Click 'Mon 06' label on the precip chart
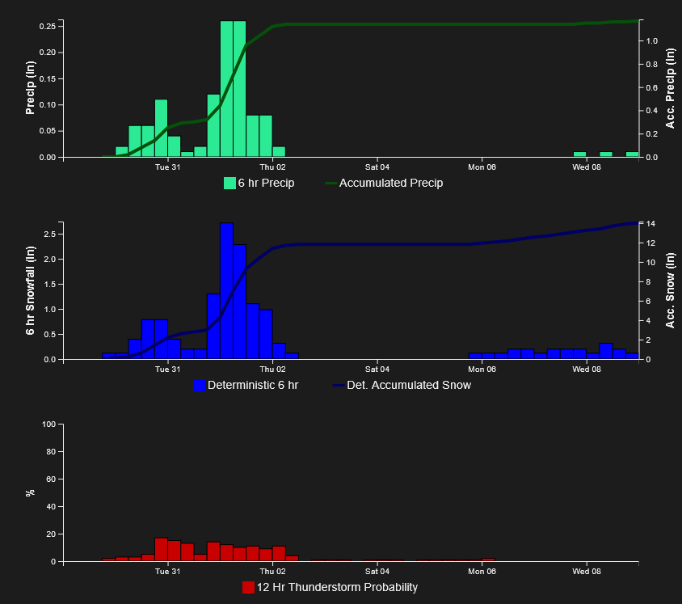Screen dimensions: 682x604 click(x=482, y=167)
